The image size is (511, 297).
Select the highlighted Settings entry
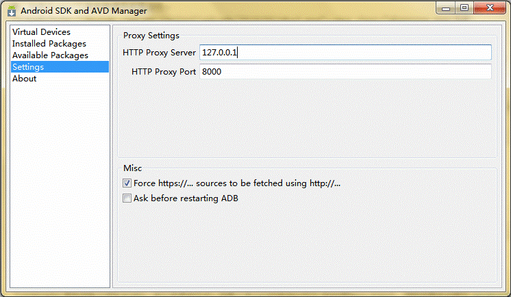click(x=60, y=67)
